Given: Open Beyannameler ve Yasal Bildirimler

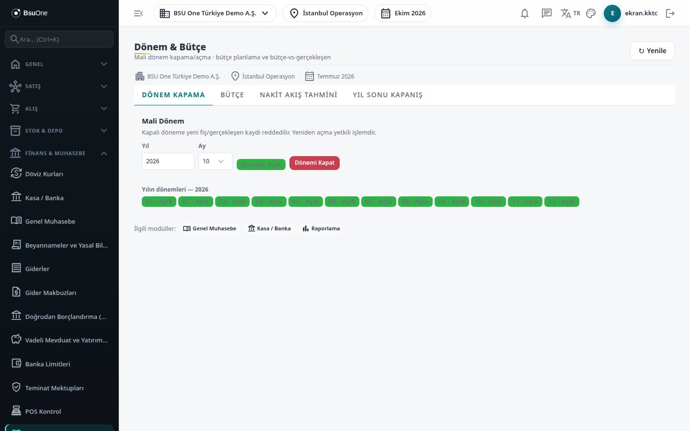Looking at the screenshot, I should pyautogui.click(x=59, y=245).
